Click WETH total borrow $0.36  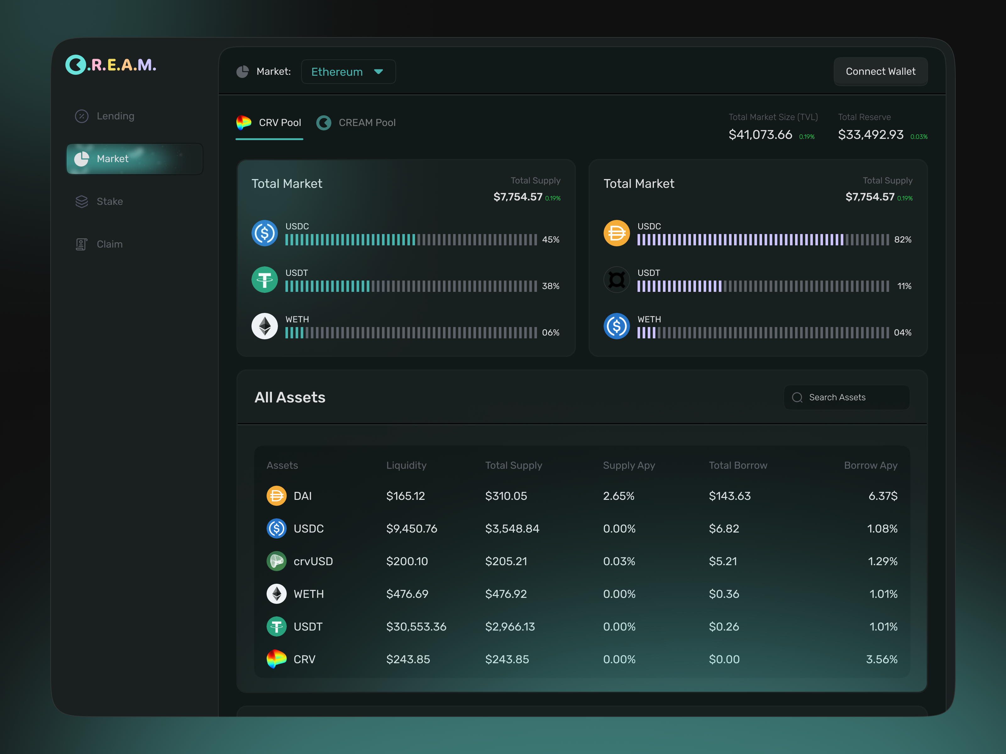click(x=724, y=594)
